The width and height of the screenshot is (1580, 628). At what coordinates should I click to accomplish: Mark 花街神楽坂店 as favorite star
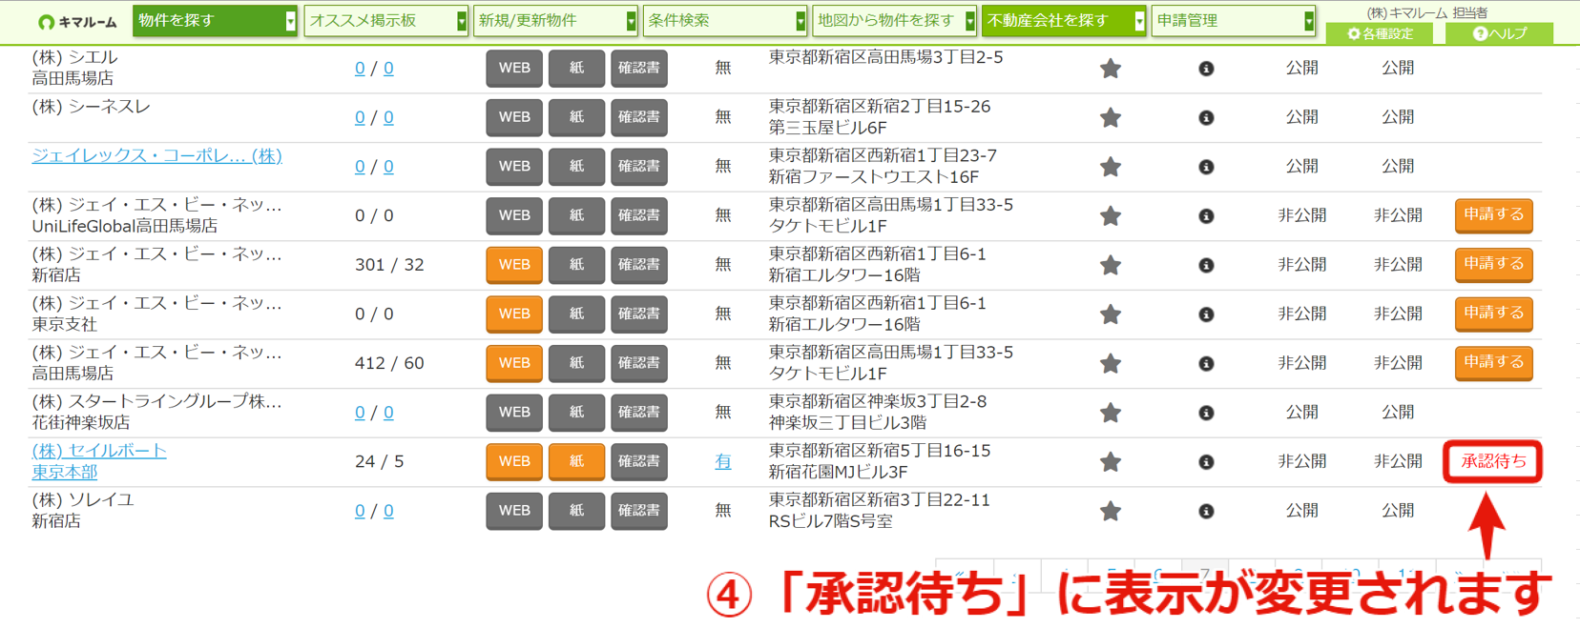tap(1110, 413)
